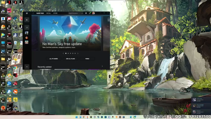Go back with the Xbox app back arrow
This screenshot has height=119, width=211.
(x=33, y=13)
